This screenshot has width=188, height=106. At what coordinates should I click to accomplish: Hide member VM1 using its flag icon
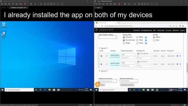pos(180,56)
